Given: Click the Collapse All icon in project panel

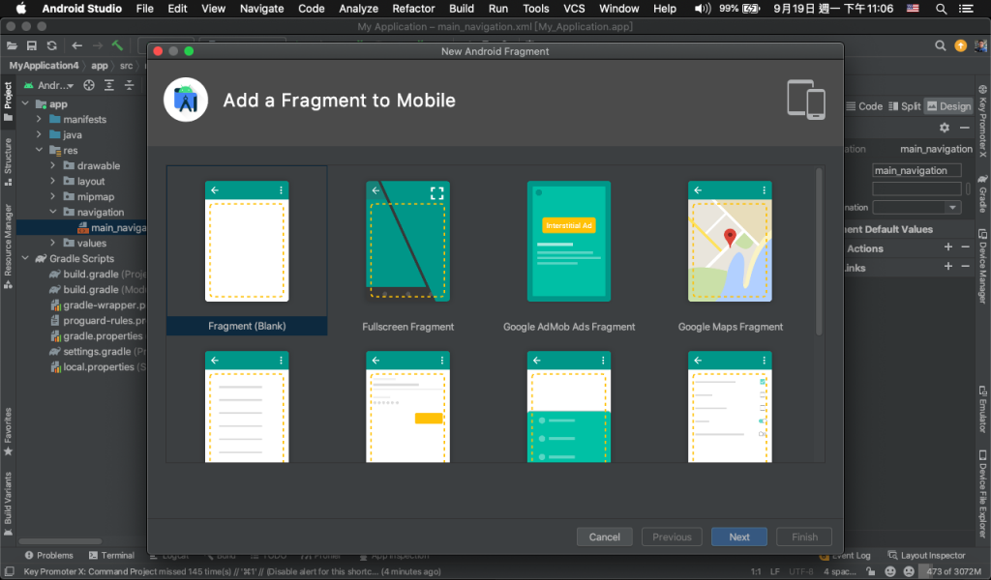Looking at the screenshot, I should pyautogui.click(x=129, y=85).
